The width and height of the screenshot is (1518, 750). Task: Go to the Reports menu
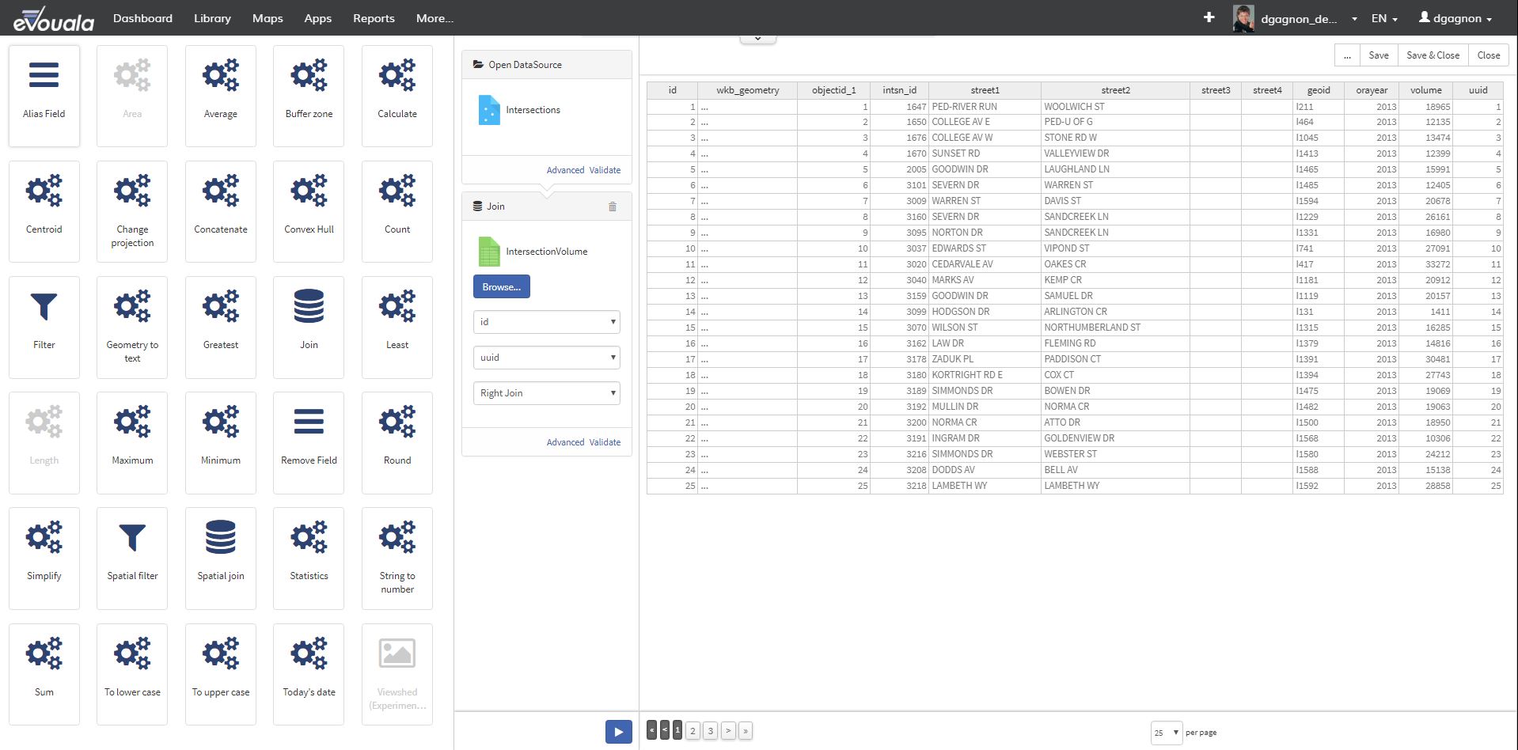374,18
